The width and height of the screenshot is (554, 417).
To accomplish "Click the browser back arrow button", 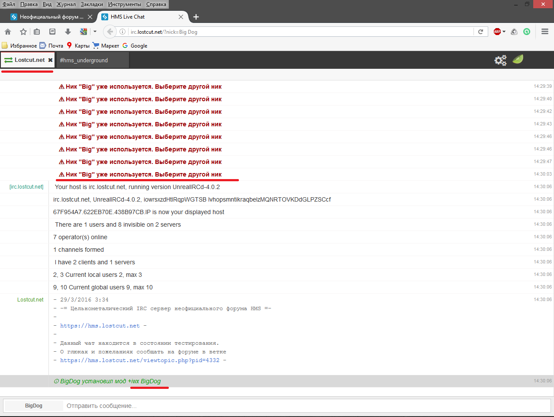I will pyautogui.click(x=110, y=32).
